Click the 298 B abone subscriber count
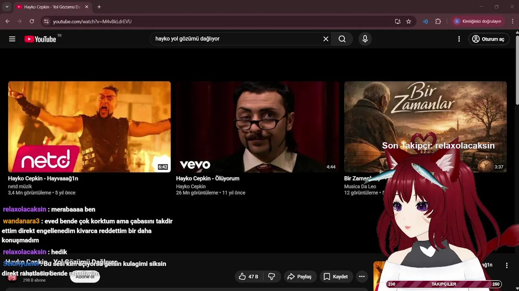 (34, 280)
